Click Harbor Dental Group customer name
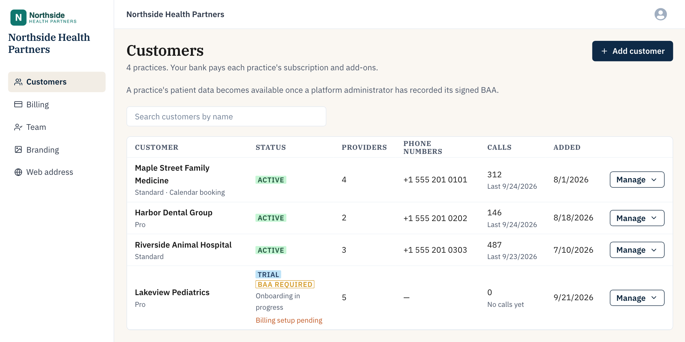 [173, 213]
